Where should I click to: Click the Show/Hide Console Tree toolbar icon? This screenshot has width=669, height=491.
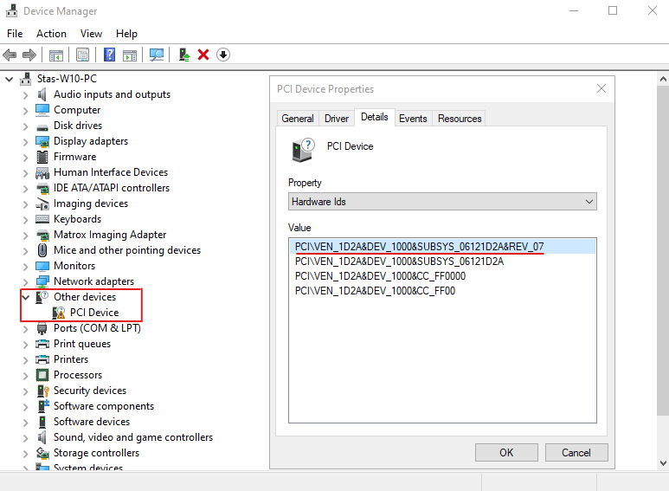click(x=56, y=55)
